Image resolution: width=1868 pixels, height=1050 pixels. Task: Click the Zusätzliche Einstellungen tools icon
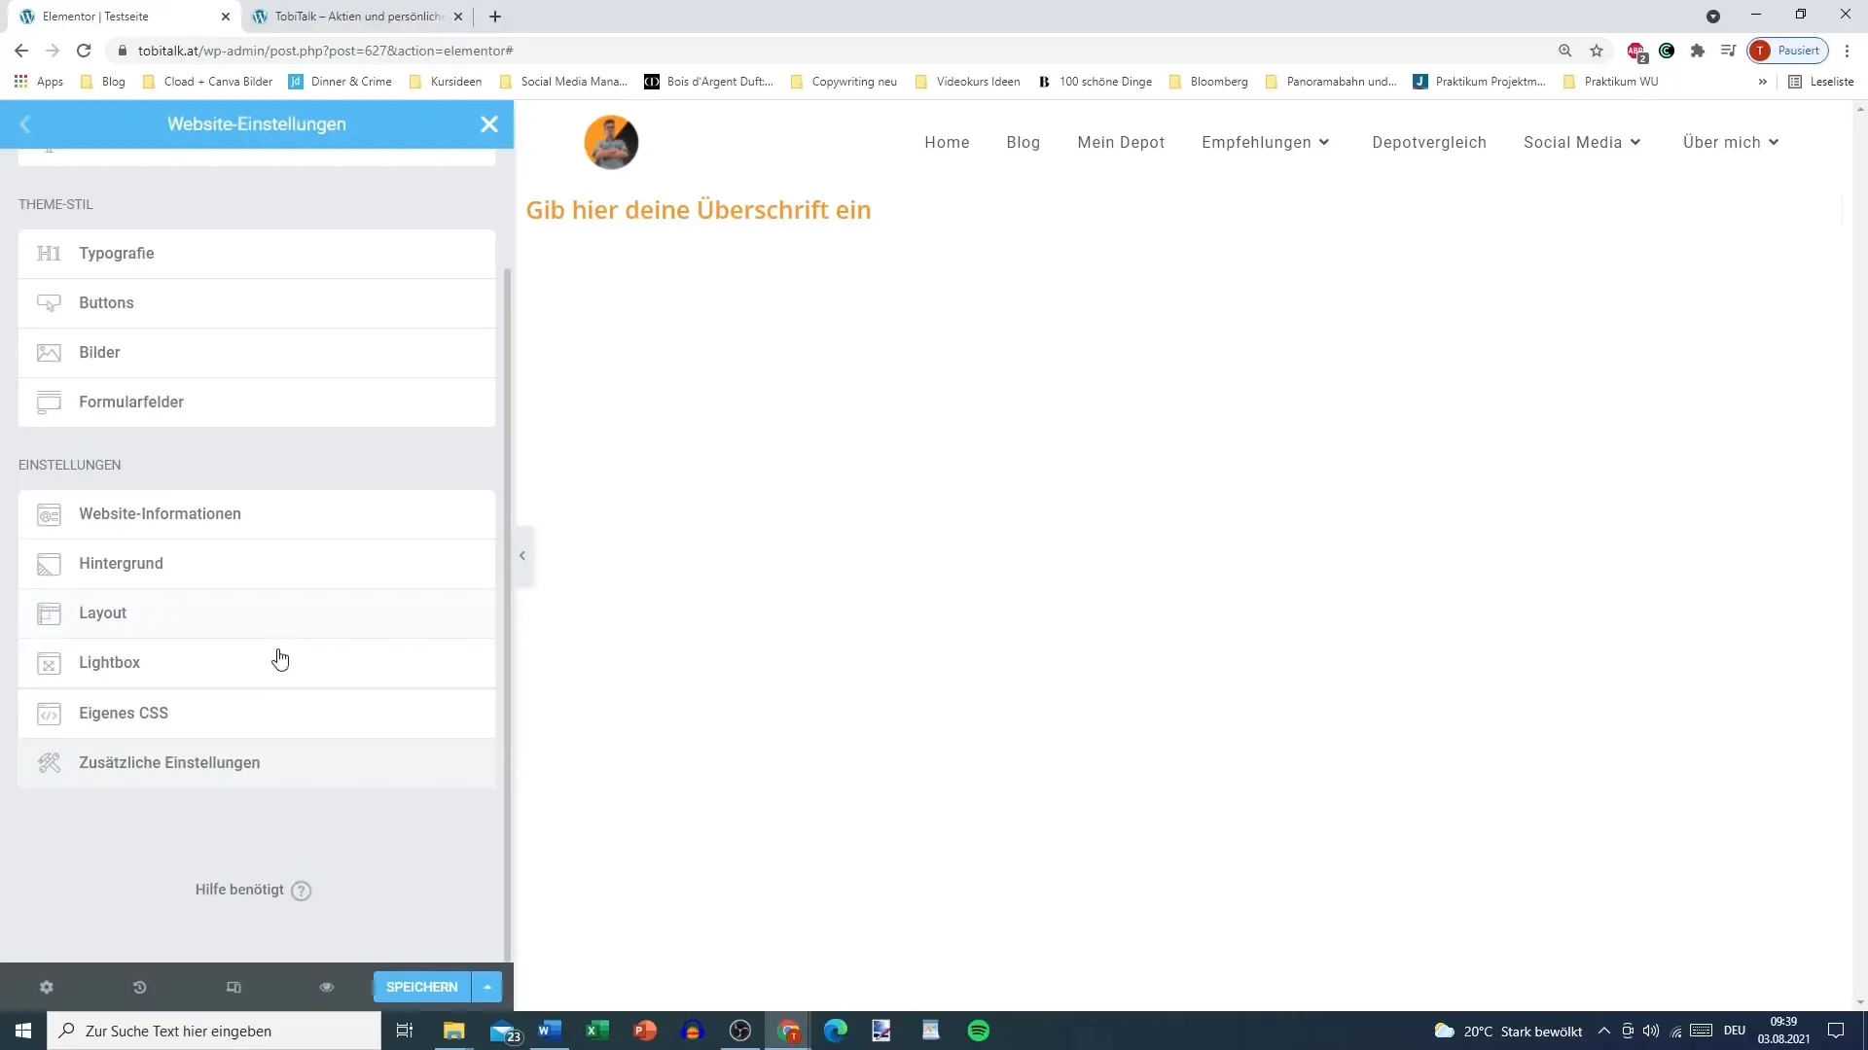(x=49, y=763)
